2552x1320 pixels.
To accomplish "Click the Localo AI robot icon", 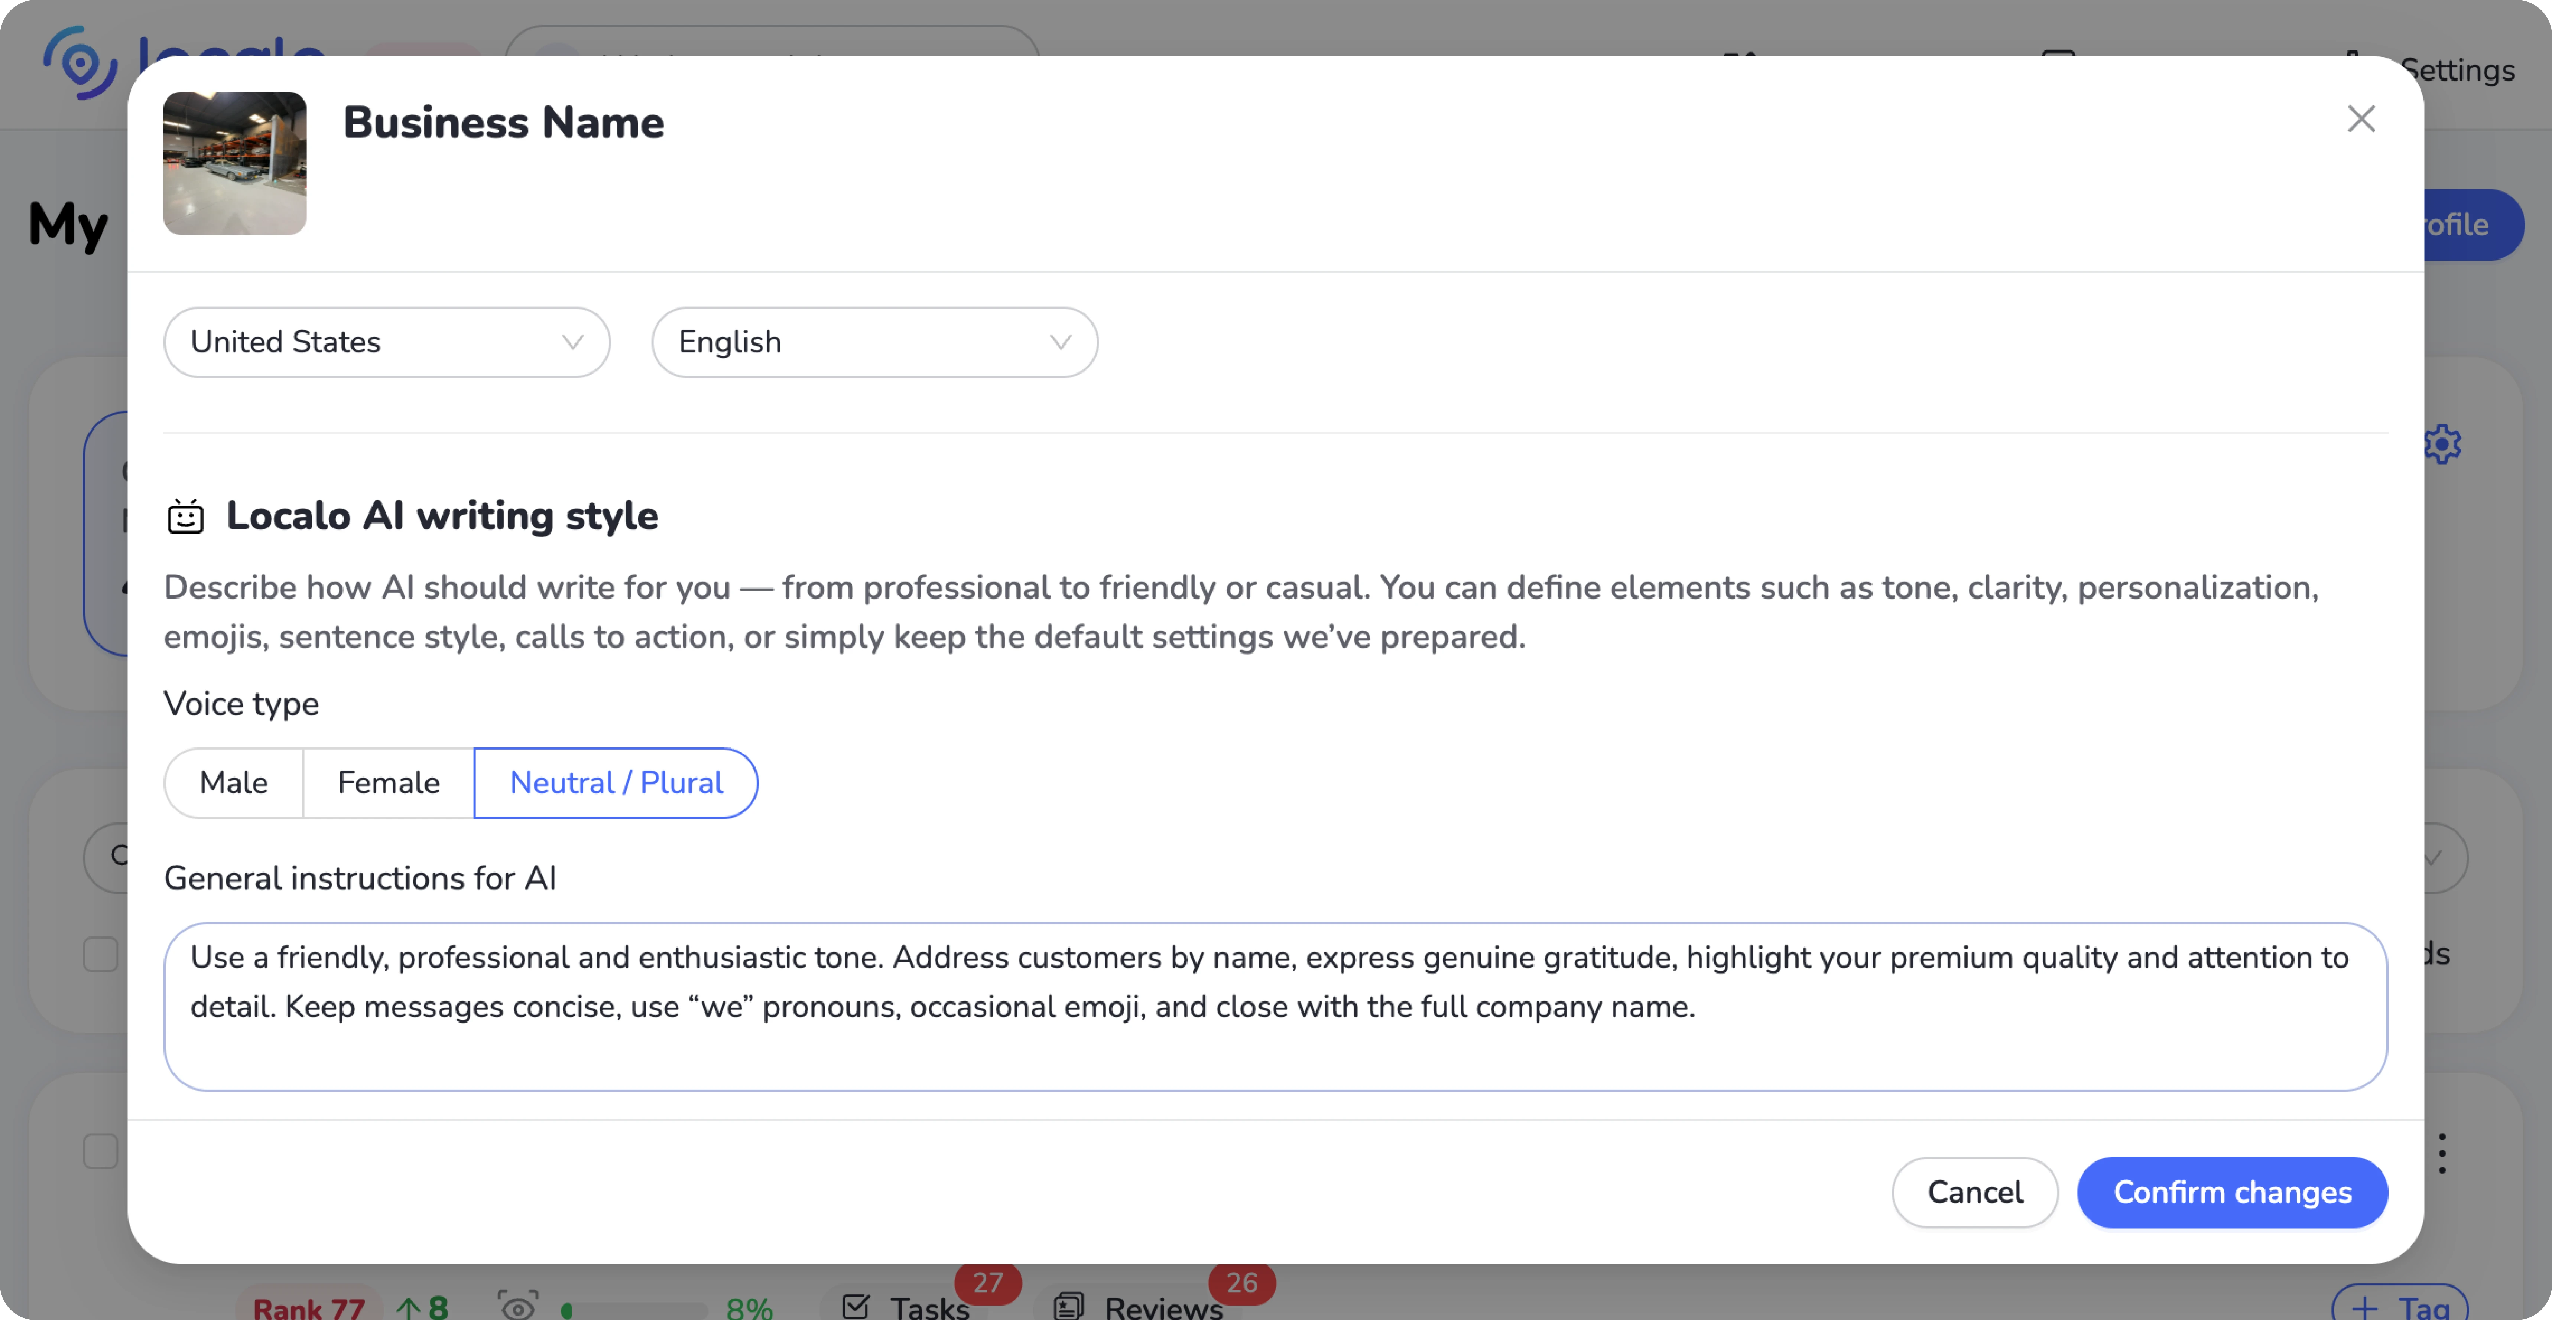I will [x=185, y=516].
